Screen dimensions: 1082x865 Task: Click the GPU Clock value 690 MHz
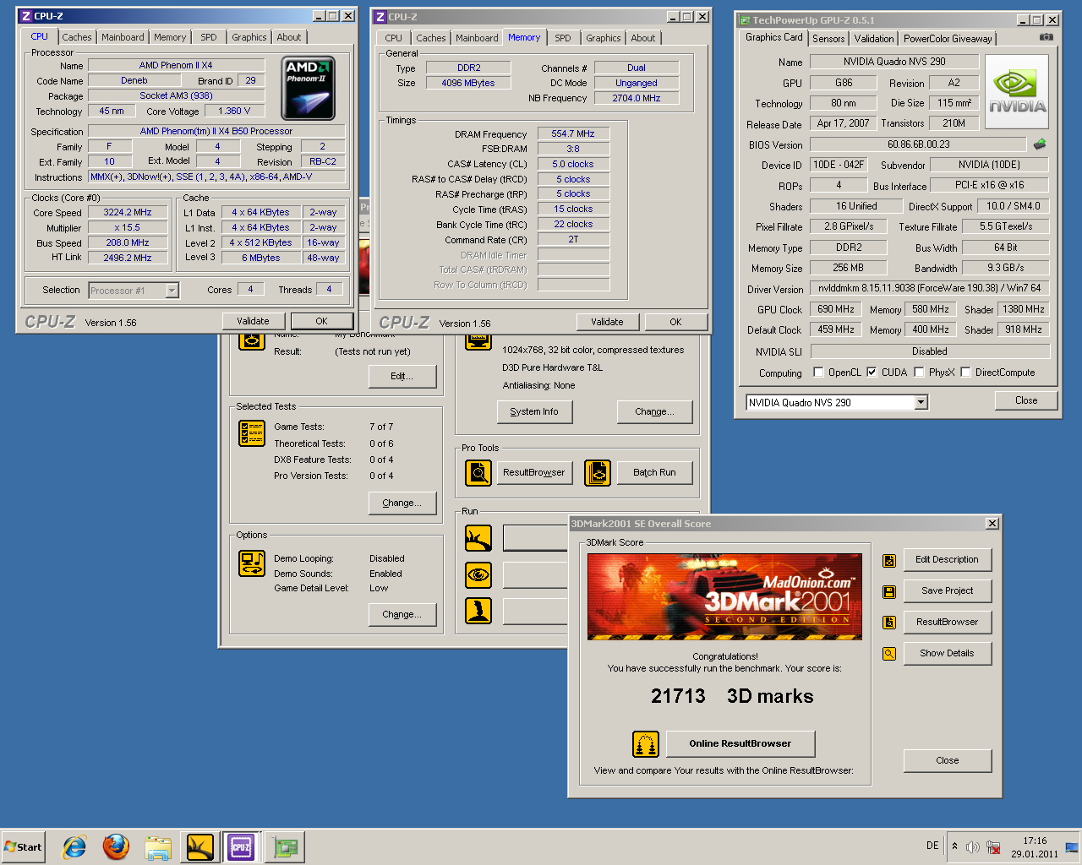coord(836,310)
